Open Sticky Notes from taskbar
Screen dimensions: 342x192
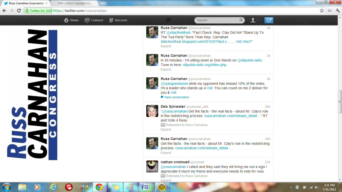(115, 187)
